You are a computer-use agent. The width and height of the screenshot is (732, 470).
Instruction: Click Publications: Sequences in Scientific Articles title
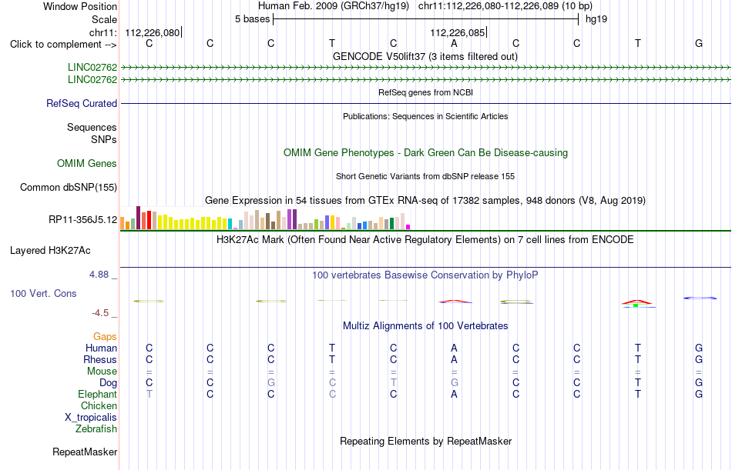(x=425, y=116)
